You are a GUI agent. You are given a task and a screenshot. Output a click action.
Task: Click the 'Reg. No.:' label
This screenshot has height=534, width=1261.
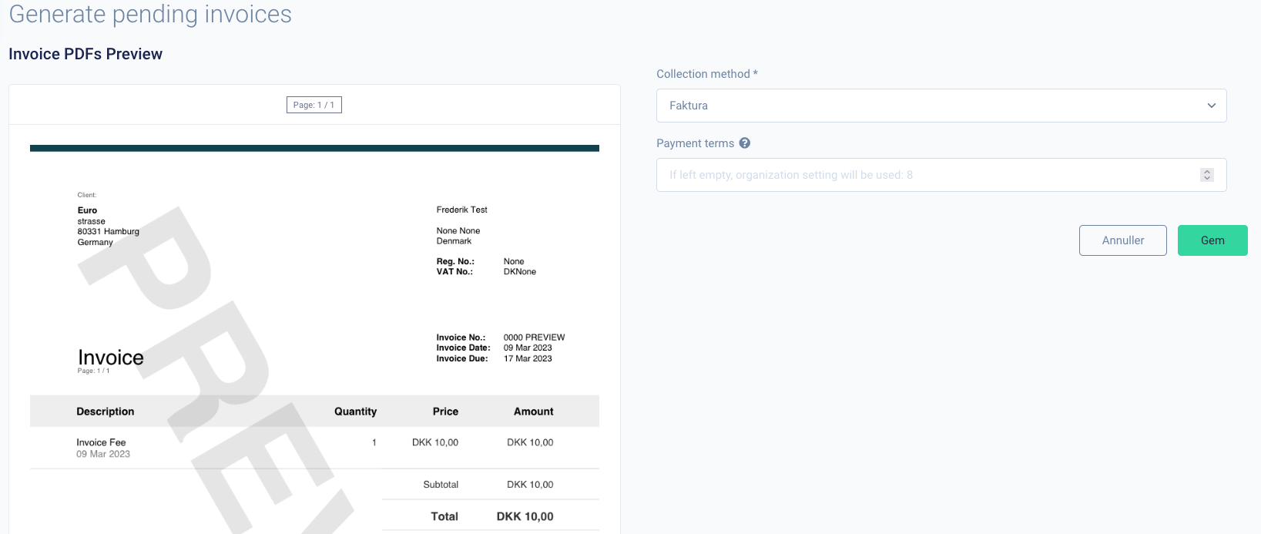[x=455, y=262]
